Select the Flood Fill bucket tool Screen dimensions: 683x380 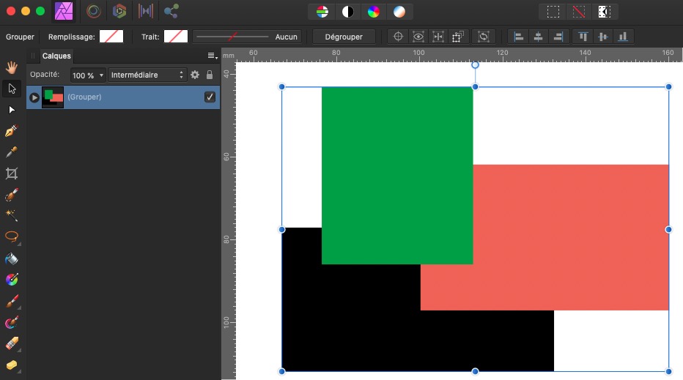tap(11, 258)
